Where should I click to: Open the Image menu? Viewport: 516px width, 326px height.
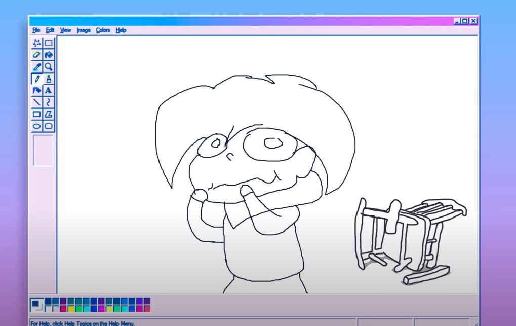(x=84, y=30)
